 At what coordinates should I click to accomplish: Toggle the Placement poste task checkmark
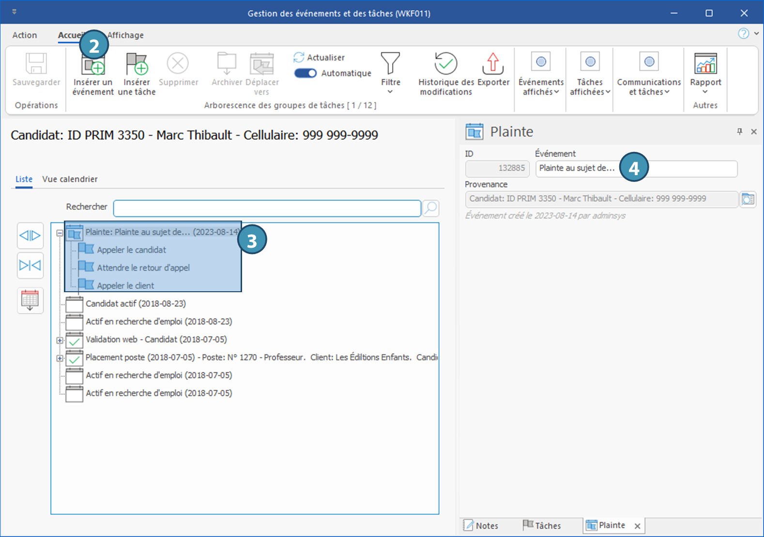tap(74, 358)
